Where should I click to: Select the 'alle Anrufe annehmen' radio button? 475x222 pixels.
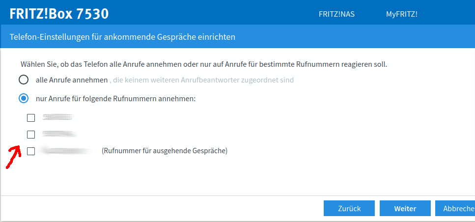point(23,80)
